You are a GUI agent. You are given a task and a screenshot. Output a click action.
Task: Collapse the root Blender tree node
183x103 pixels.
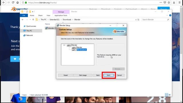pos(64,45)
